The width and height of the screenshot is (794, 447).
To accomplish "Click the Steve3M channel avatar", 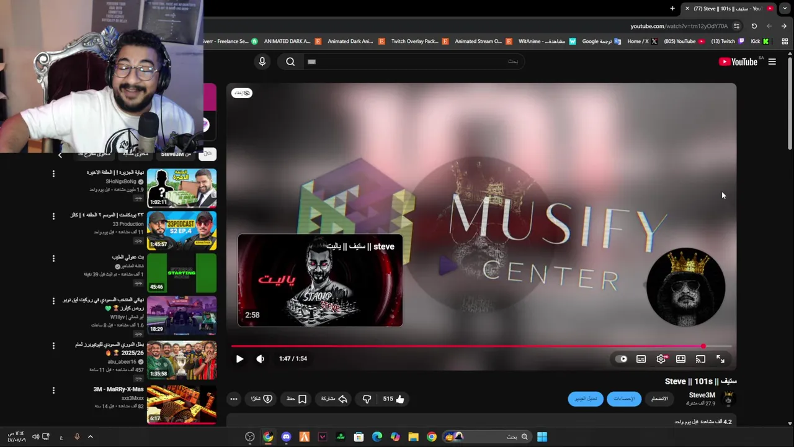I will pos(729,399).
